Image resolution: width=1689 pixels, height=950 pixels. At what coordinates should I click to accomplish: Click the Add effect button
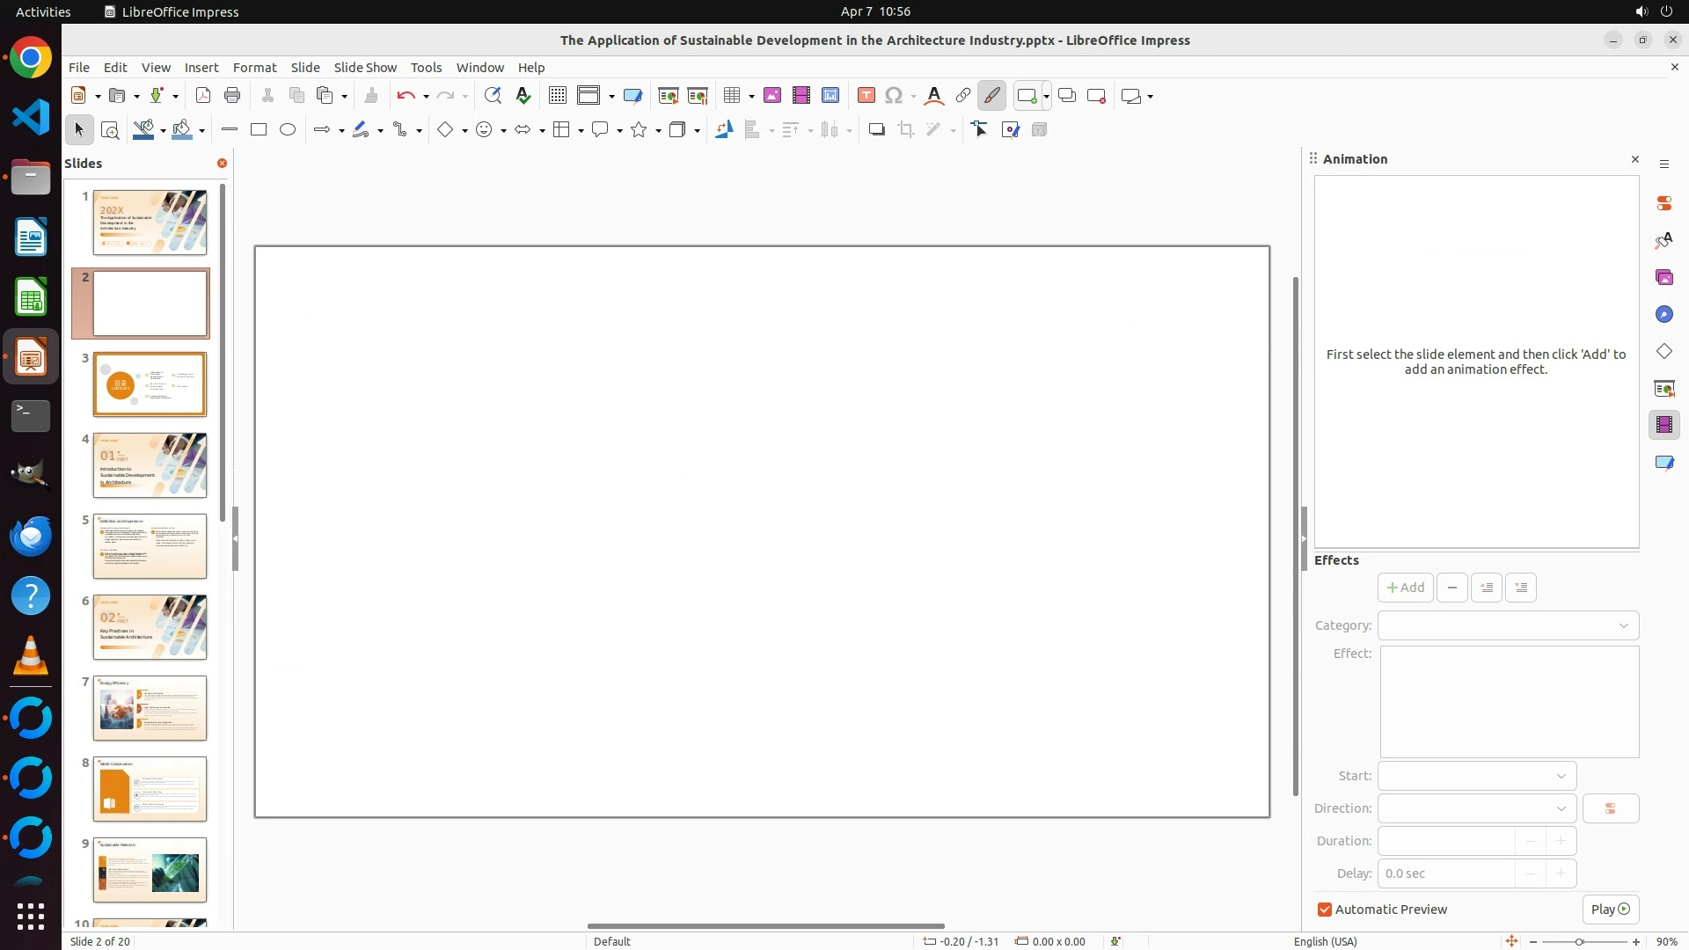pyautogui.click(x=1405, y=588)
